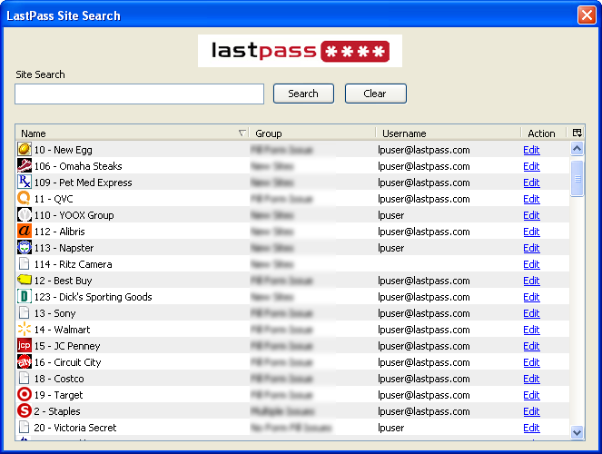
Task: Edit the Omaha Steaks entry
Action: pyautogui.click(x=531, y=166)
